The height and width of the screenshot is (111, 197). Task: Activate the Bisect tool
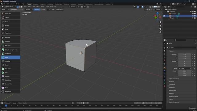click(x=10, y=65)
